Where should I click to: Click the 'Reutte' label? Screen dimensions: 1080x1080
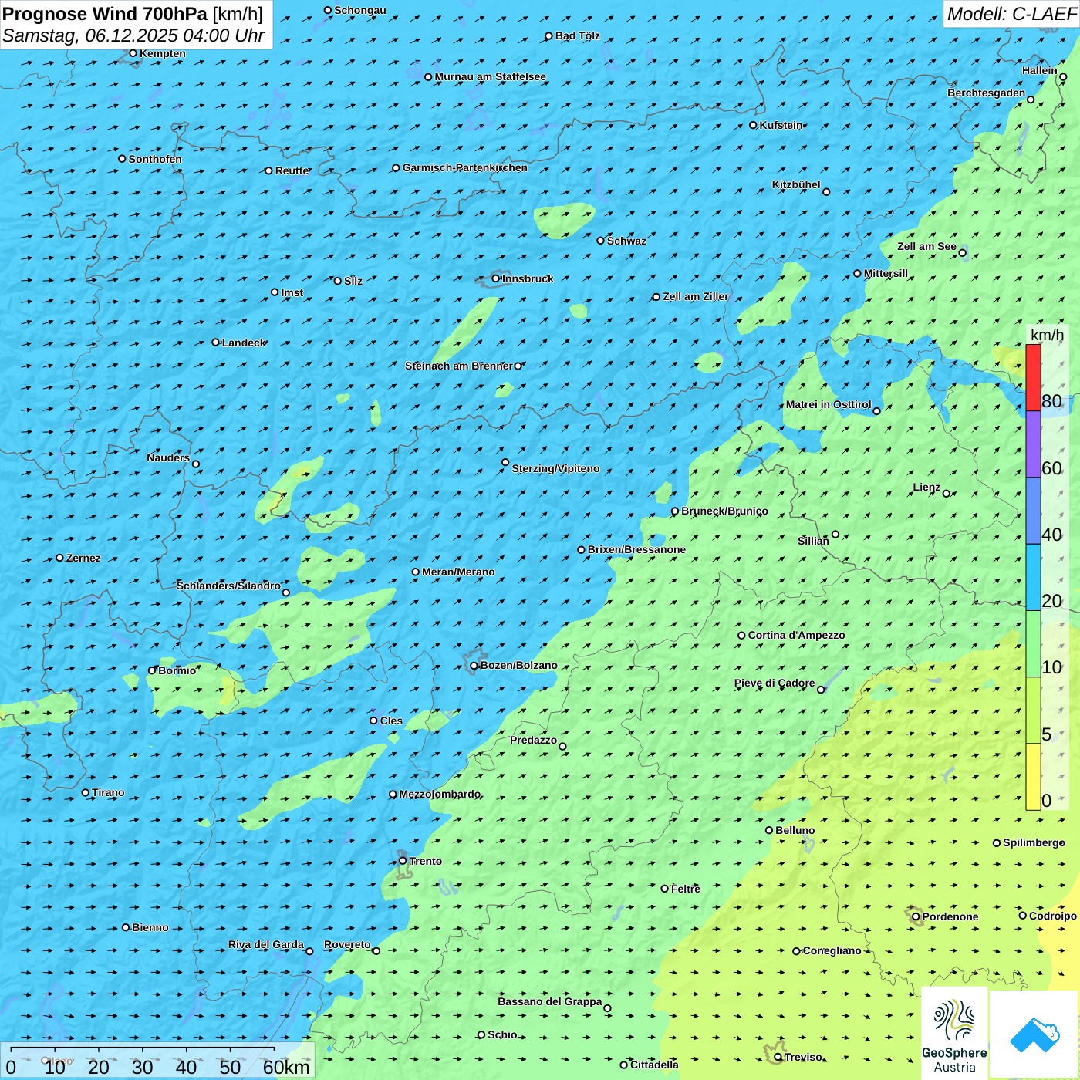tap(292, 170)
